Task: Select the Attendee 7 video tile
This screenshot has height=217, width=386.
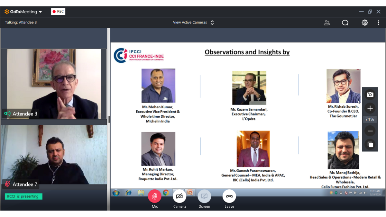Action: pyautogui.click(x=54, y=155)
